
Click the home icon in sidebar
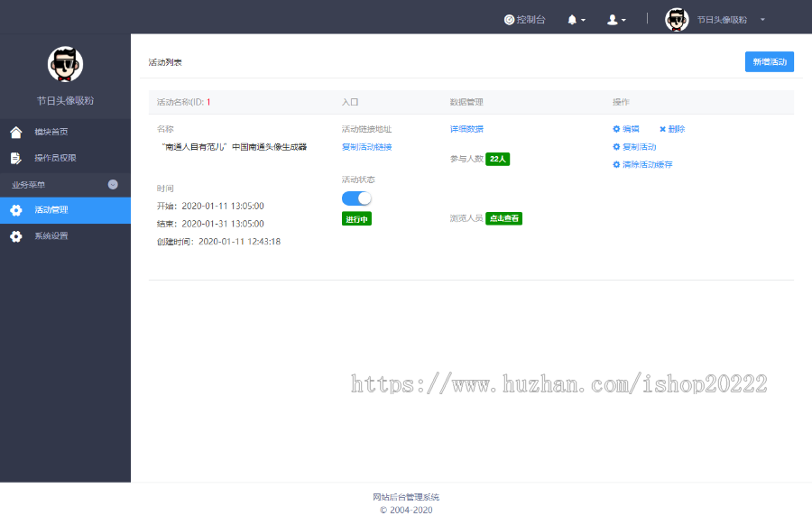click(16, 132)
